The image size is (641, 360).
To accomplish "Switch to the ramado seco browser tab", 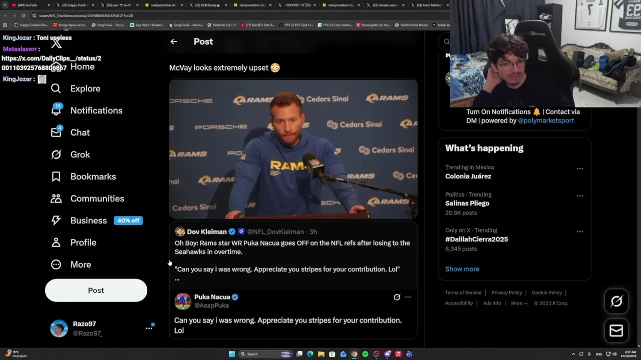I will click(x=386, y=5).
